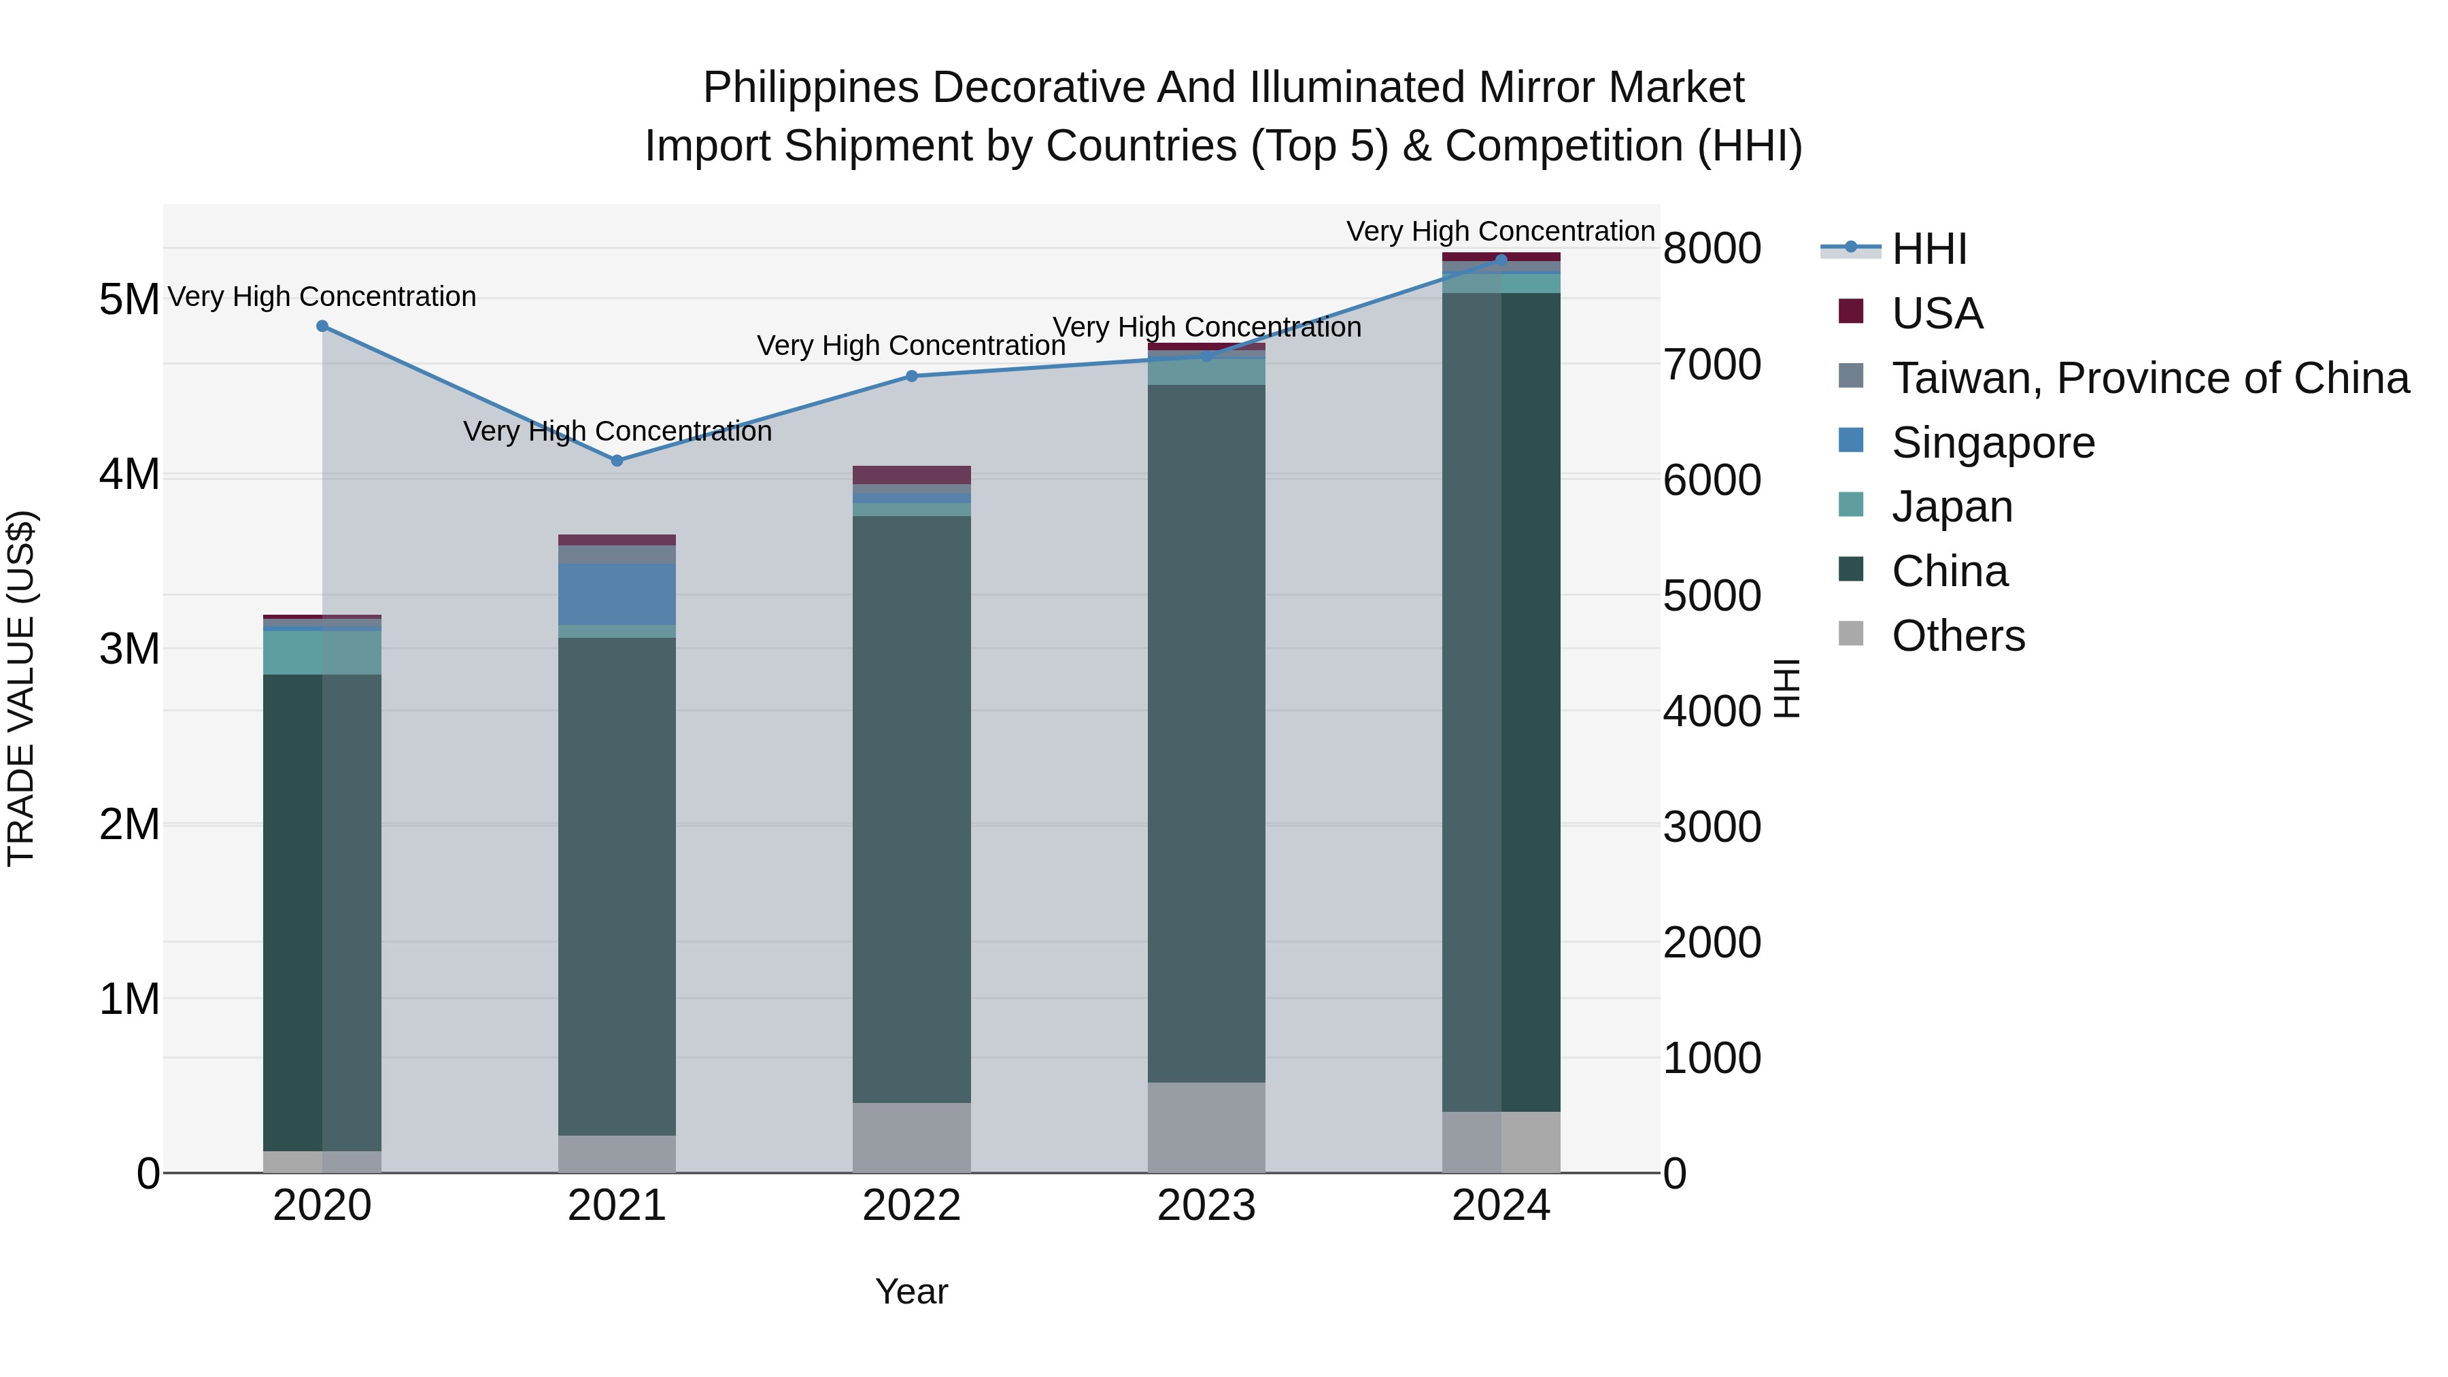Image resolution: width=2448 pixels, height=1377 pixels.
Task: Click the HHI line marker icon in legend
Action: click(1851, 248)
